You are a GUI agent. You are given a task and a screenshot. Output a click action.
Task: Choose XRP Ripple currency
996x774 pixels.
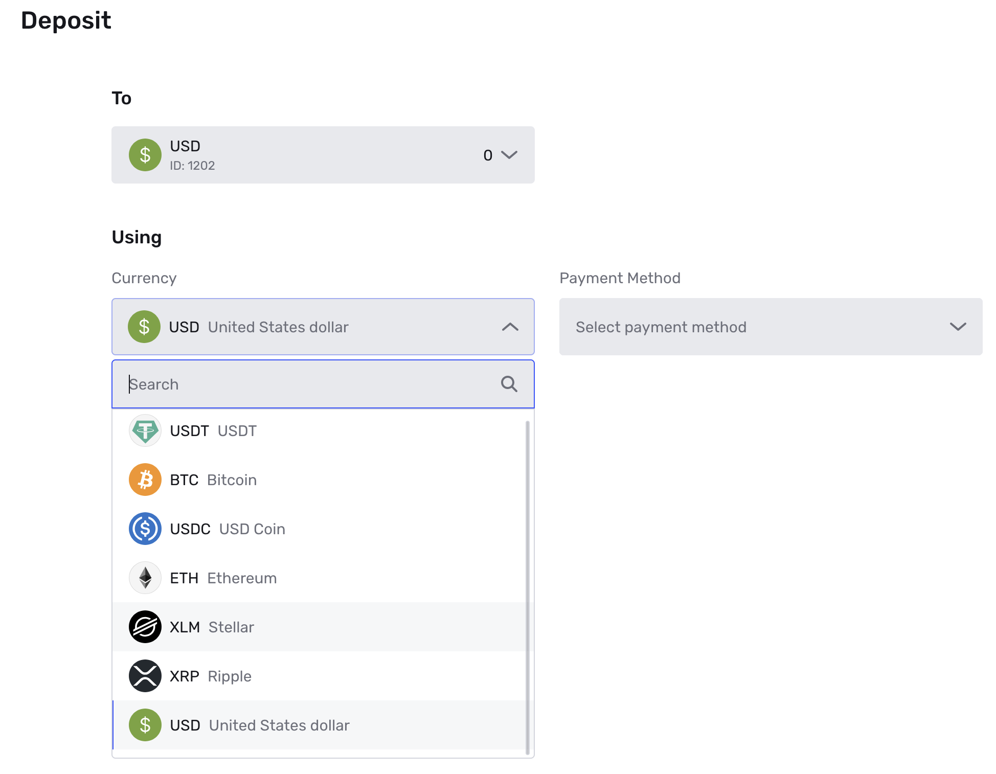(x=211, y=676)
